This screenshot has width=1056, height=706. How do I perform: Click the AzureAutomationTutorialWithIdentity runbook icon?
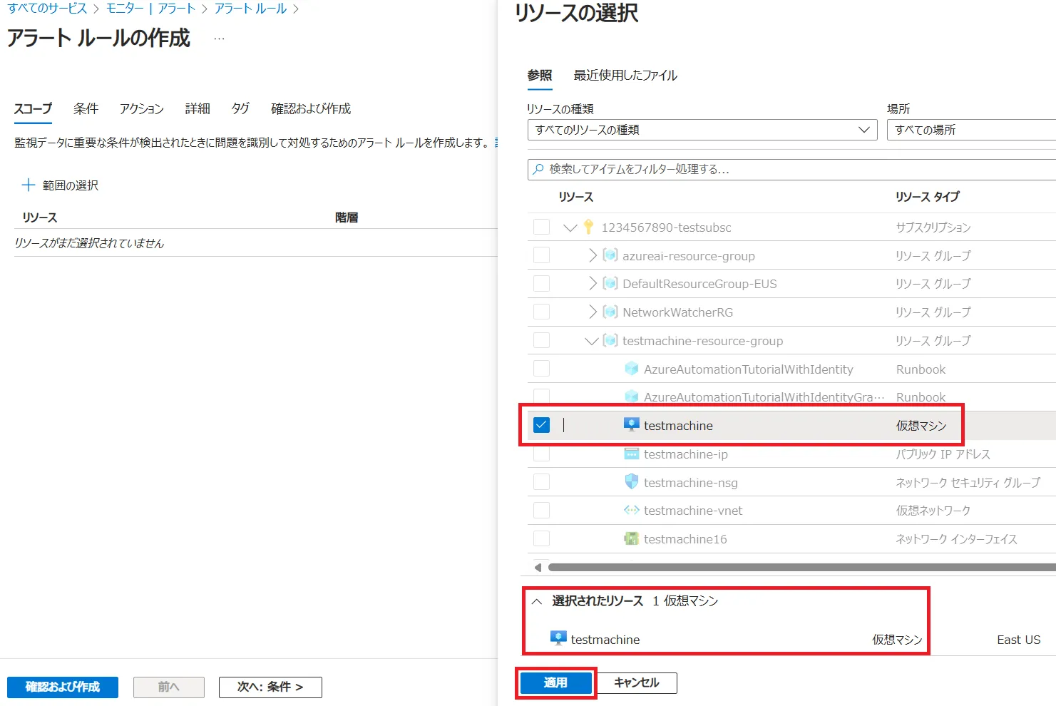(631, 369)
